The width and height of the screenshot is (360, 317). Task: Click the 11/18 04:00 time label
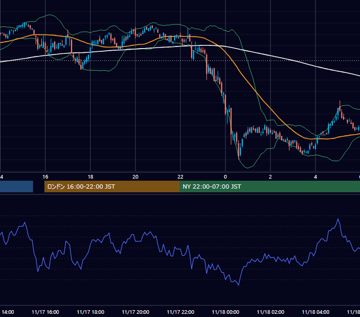pyautogui.click(x=316, y=312)
